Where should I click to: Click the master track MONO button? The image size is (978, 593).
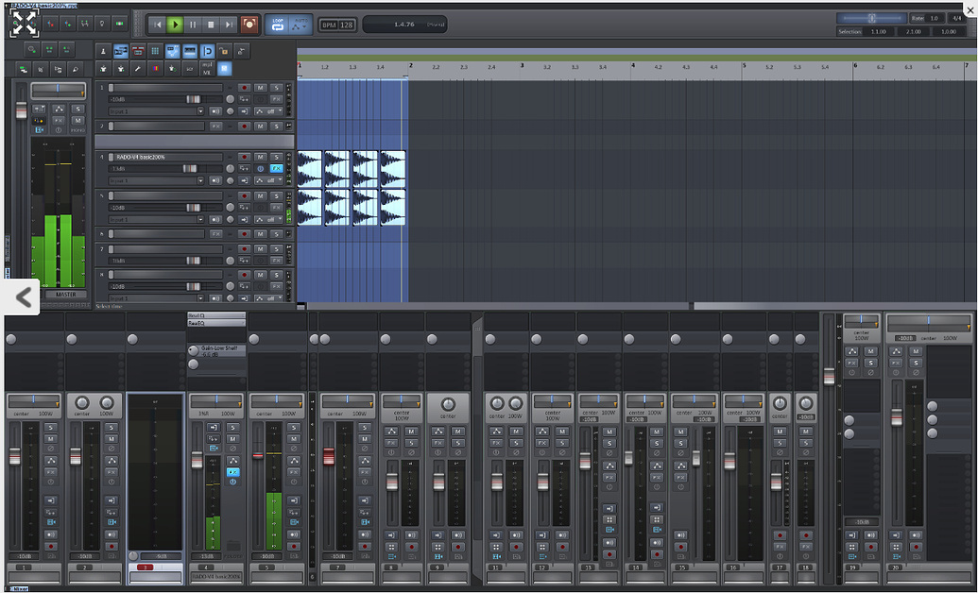(77, 130)
